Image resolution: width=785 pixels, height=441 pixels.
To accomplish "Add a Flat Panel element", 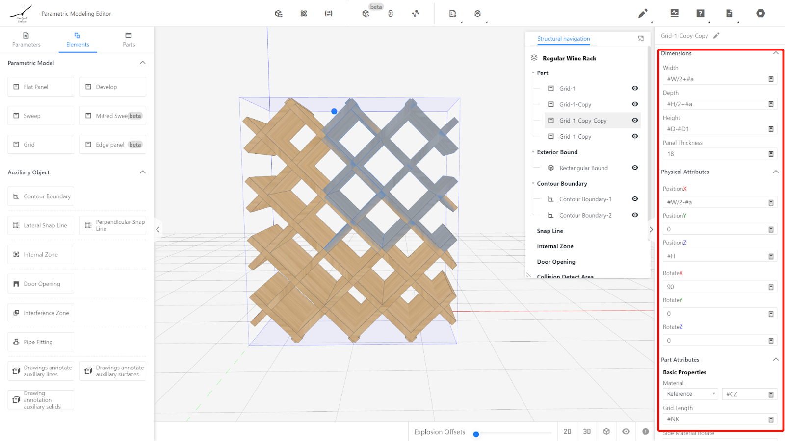I will point(41,87).
